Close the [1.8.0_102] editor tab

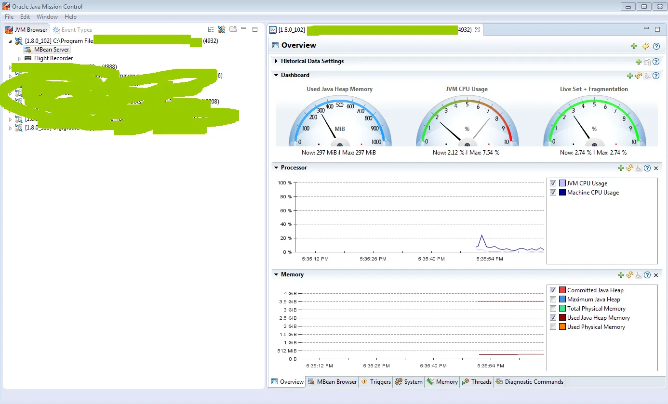tap(478, 30)
